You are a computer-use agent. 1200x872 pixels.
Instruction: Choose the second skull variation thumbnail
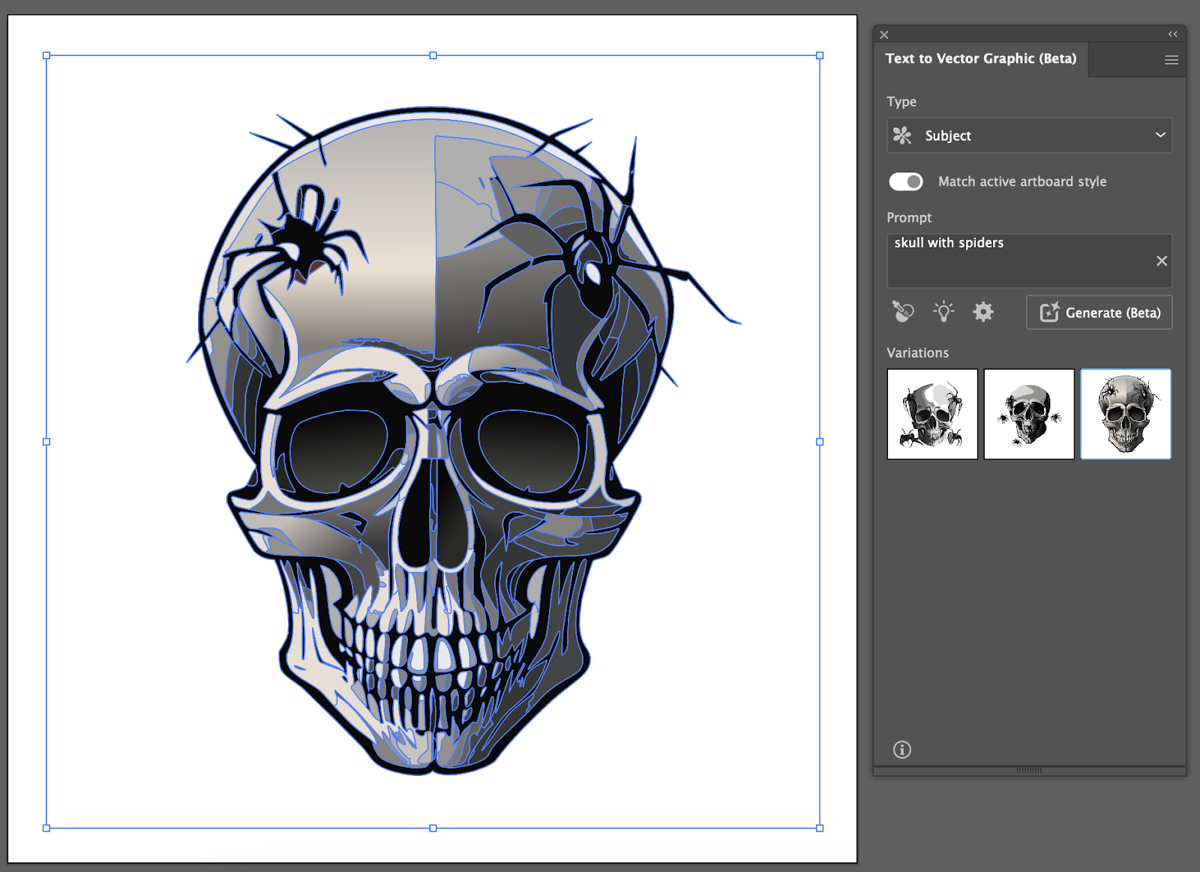pos(1029,414)
